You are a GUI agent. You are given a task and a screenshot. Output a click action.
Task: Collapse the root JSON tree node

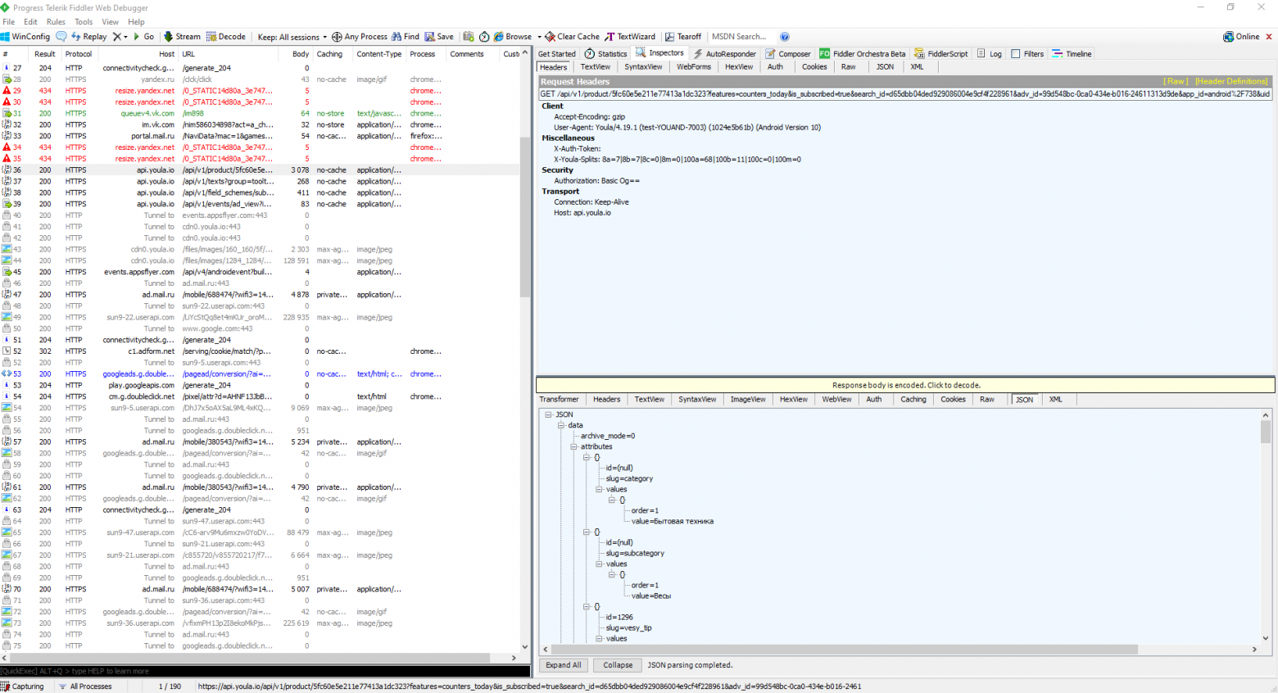click(x=548, y=414)
